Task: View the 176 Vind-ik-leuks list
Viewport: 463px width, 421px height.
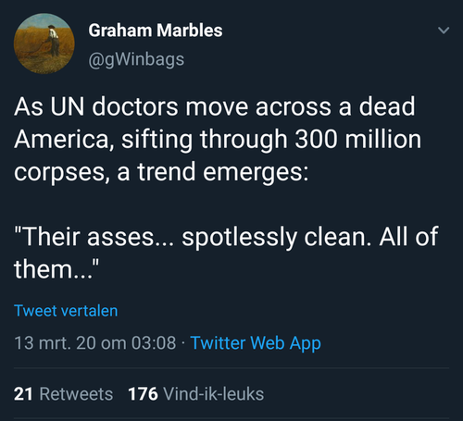Action: [x=196, y=394]
